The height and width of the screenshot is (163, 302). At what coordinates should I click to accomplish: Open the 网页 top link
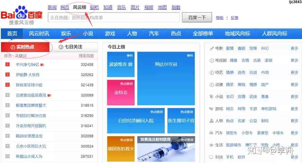pos(65,7)
